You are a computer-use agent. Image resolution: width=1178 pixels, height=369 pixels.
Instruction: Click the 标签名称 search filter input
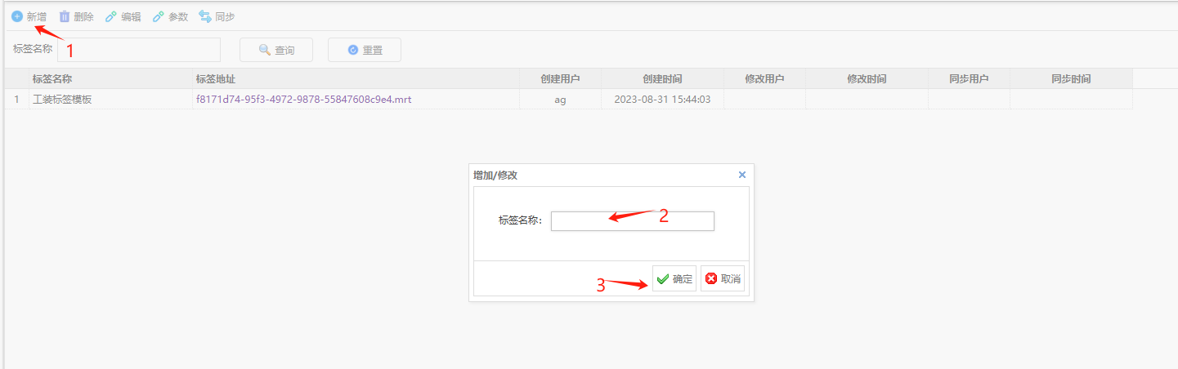pos(139,50)
